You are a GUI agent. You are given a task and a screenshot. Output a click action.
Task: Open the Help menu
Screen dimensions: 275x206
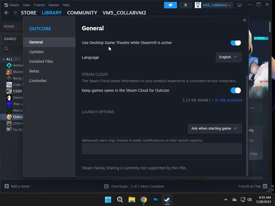tap(66, 5)
